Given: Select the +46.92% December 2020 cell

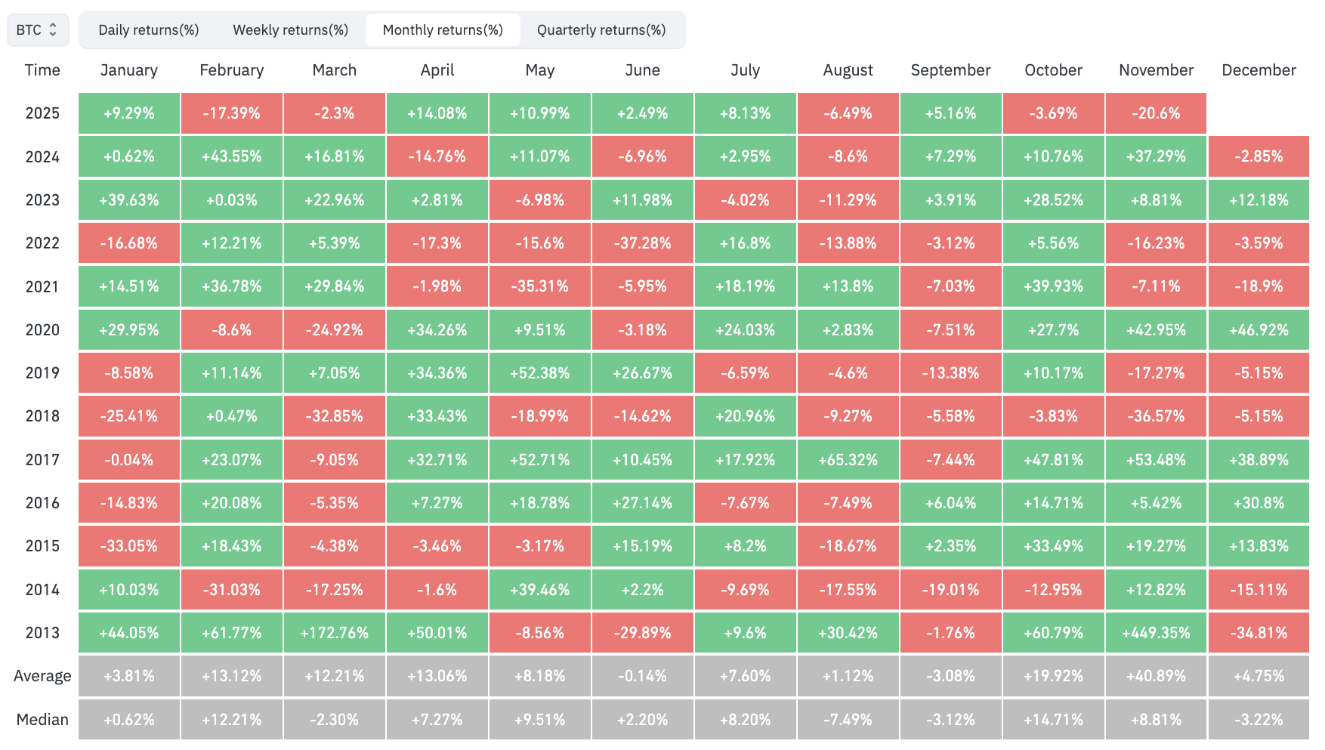Looking at the screenshot, I should (x=1259, y=330).
